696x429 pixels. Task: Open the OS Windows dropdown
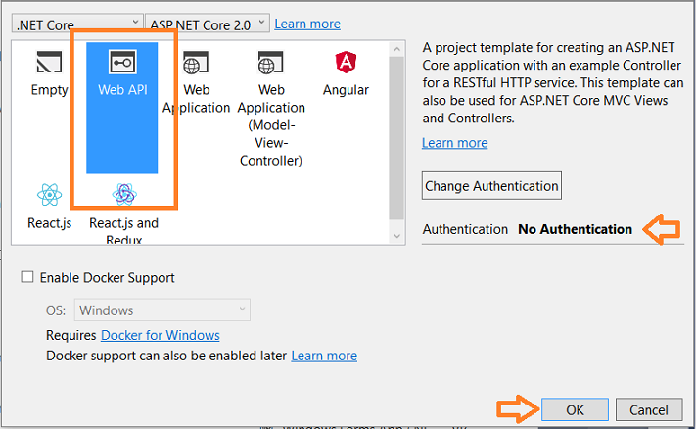click(x=162, y=310)
